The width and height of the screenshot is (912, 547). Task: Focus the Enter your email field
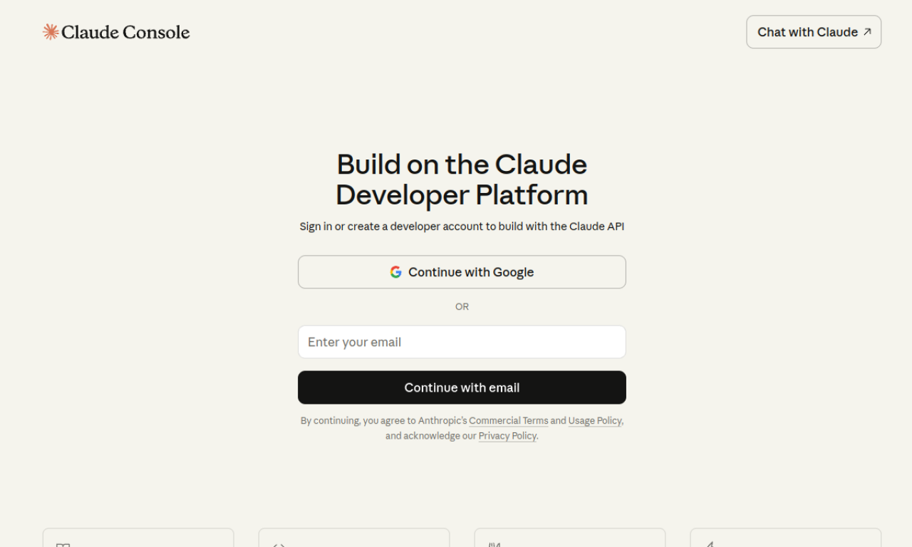tap(462, 342)
